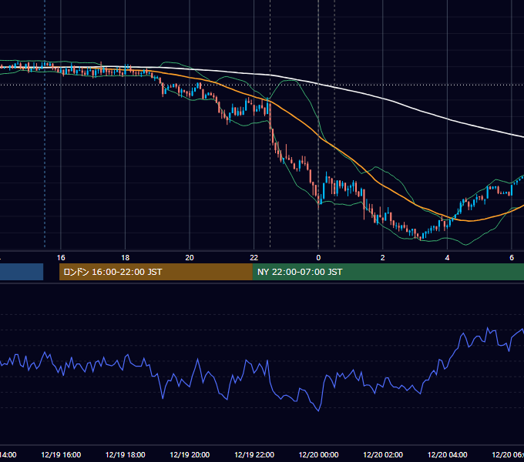Click the 12/20 00:00 time label

coord(318,454)
